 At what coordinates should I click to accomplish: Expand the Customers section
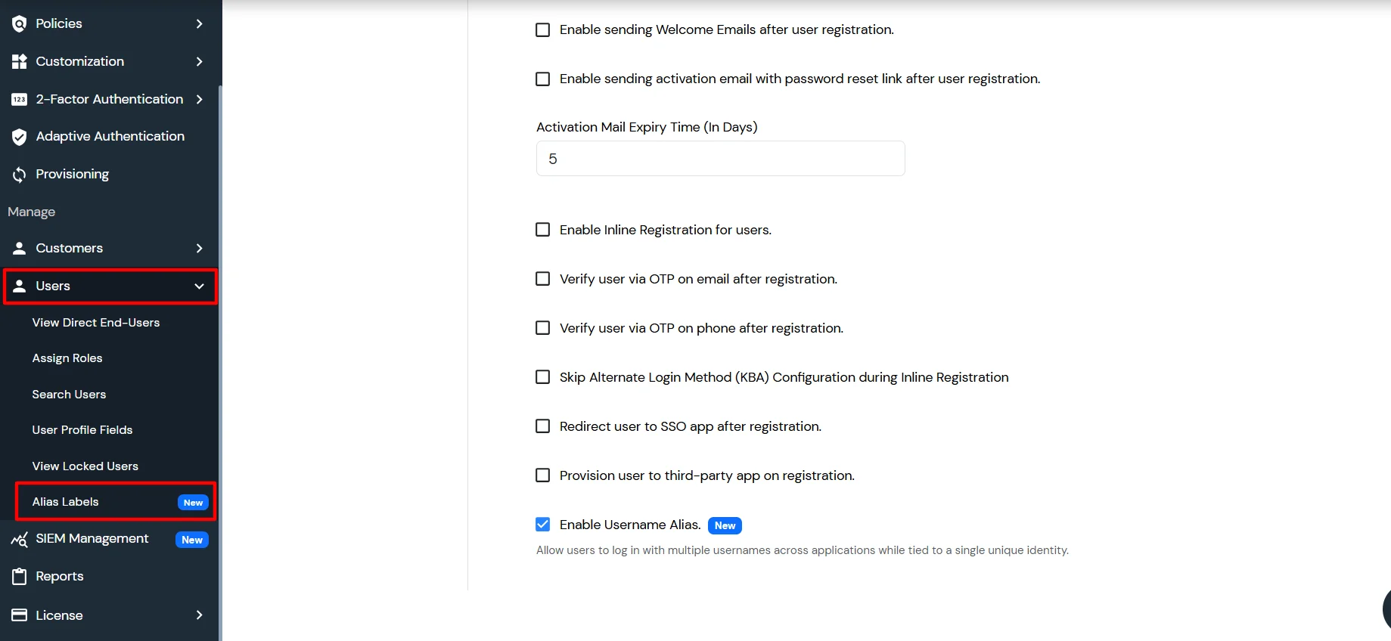pos(199,248)
